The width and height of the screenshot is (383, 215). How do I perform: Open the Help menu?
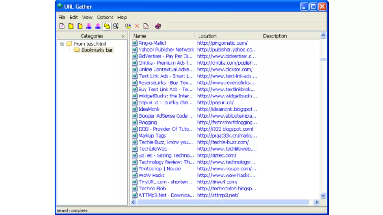[x=122, y=17]
